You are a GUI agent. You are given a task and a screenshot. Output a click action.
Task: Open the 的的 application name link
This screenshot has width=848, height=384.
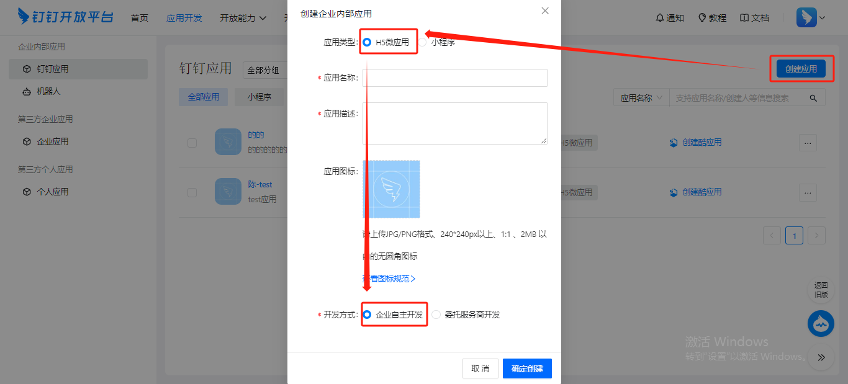[256, 135]
